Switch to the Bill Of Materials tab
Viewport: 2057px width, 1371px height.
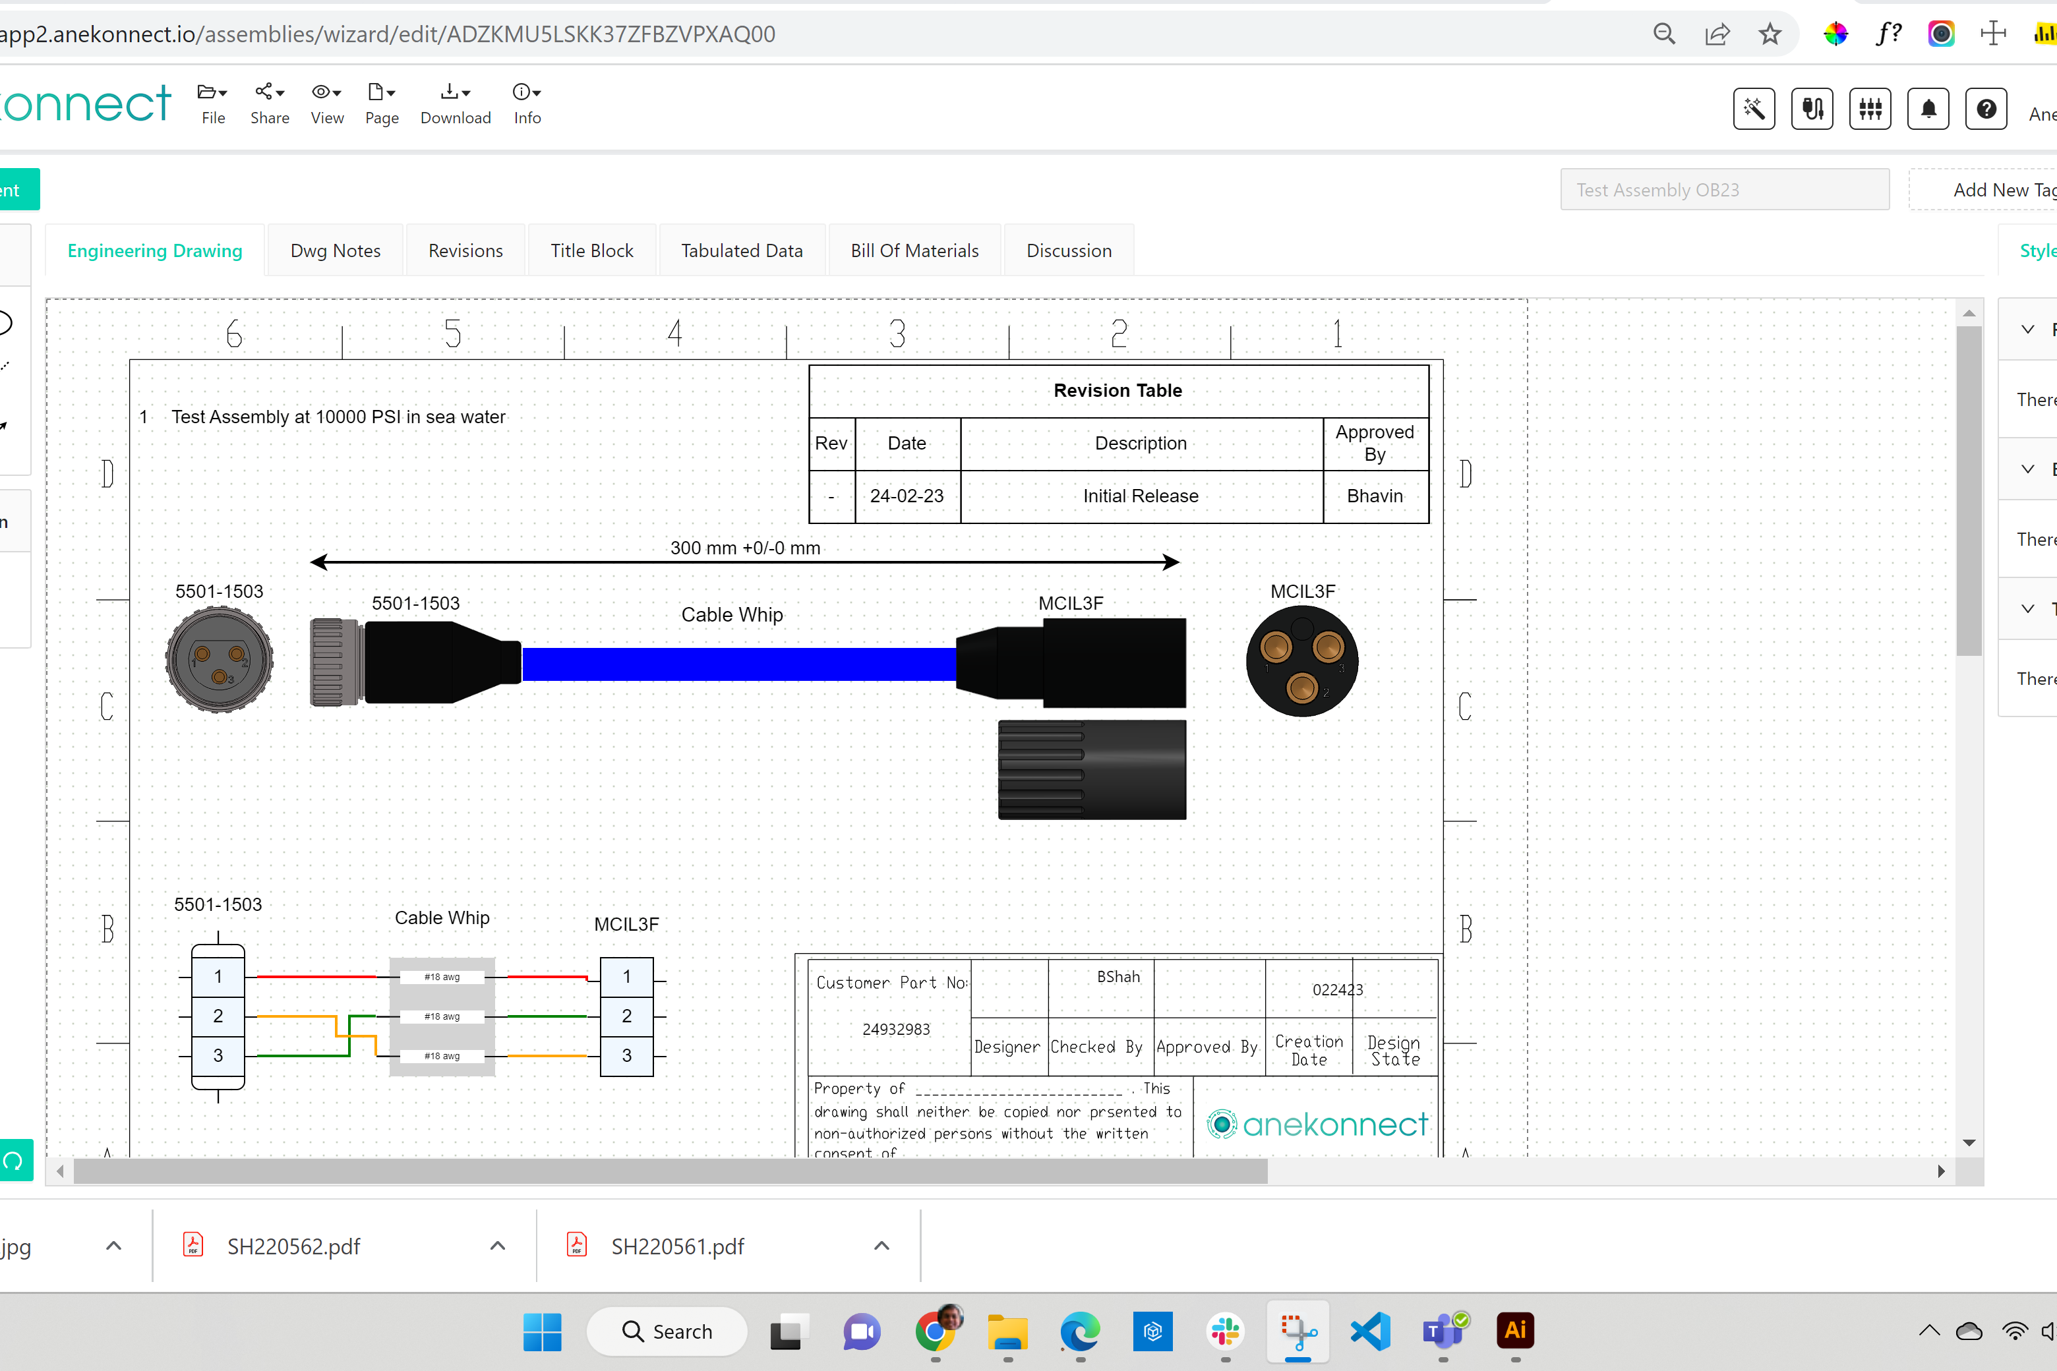click(x=915, y=251)
